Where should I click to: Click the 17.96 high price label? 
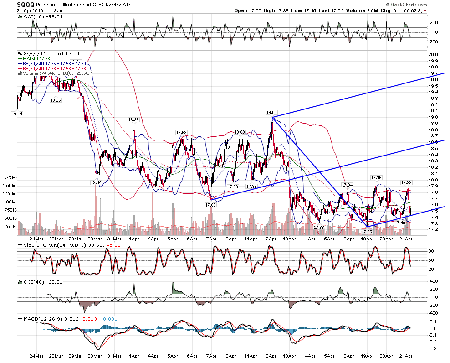click(x=376, y=177)
